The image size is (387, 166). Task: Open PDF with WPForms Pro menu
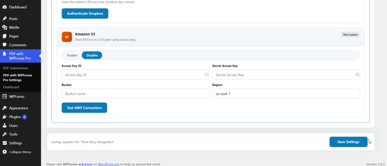click(x=20, y=56)
